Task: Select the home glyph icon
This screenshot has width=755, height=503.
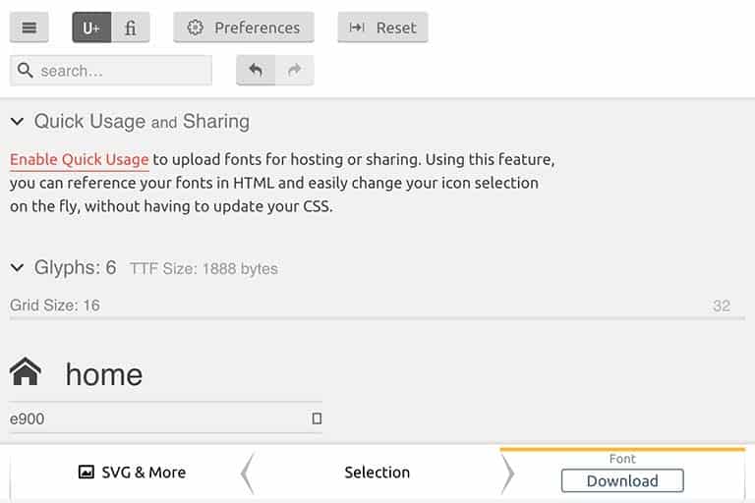Action: pos(26,371)
